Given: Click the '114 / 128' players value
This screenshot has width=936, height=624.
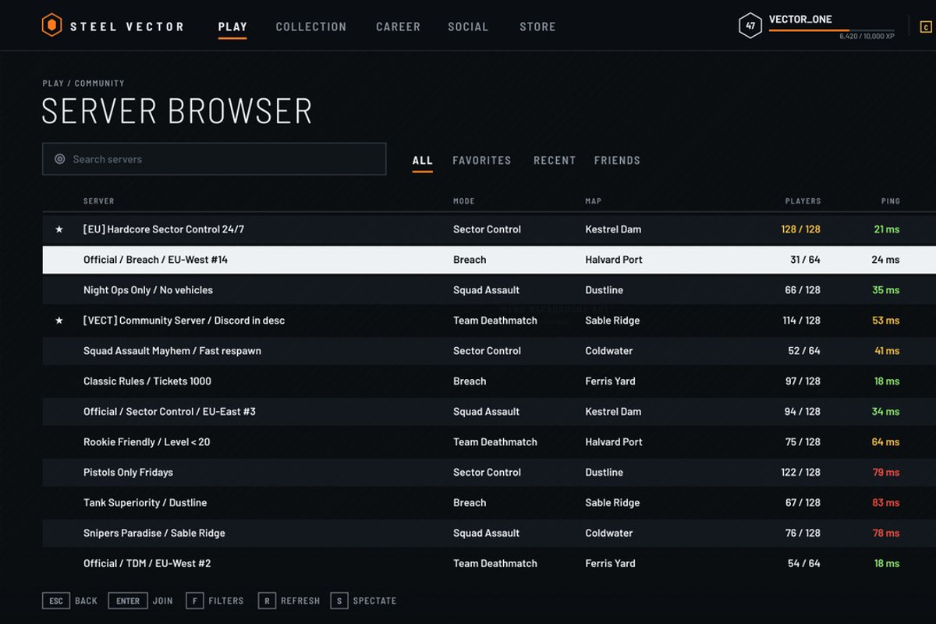Looking at the screenshot, I should pyautogui.click(x=801, y=321).
